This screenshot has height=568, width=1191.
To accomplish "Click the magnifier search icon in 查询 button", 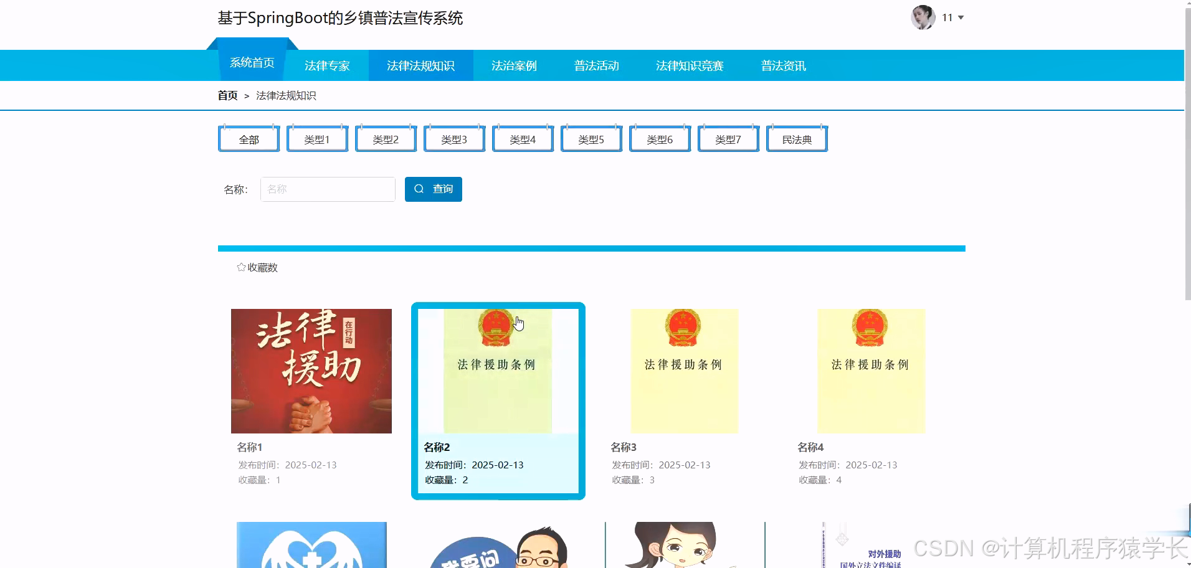I will click(x=419, y=189).
